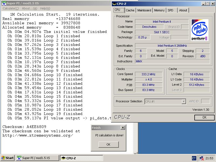The width and height of the screenshot is (216, 162).
Task: Switch to the SPD tab
Action: point(172,10)
